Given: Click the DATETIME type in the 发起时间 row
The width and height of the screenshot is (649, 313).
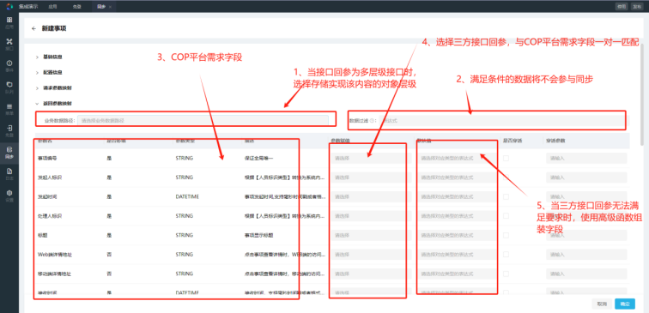Looking at the screenshot, I should [x=187, y=197].
